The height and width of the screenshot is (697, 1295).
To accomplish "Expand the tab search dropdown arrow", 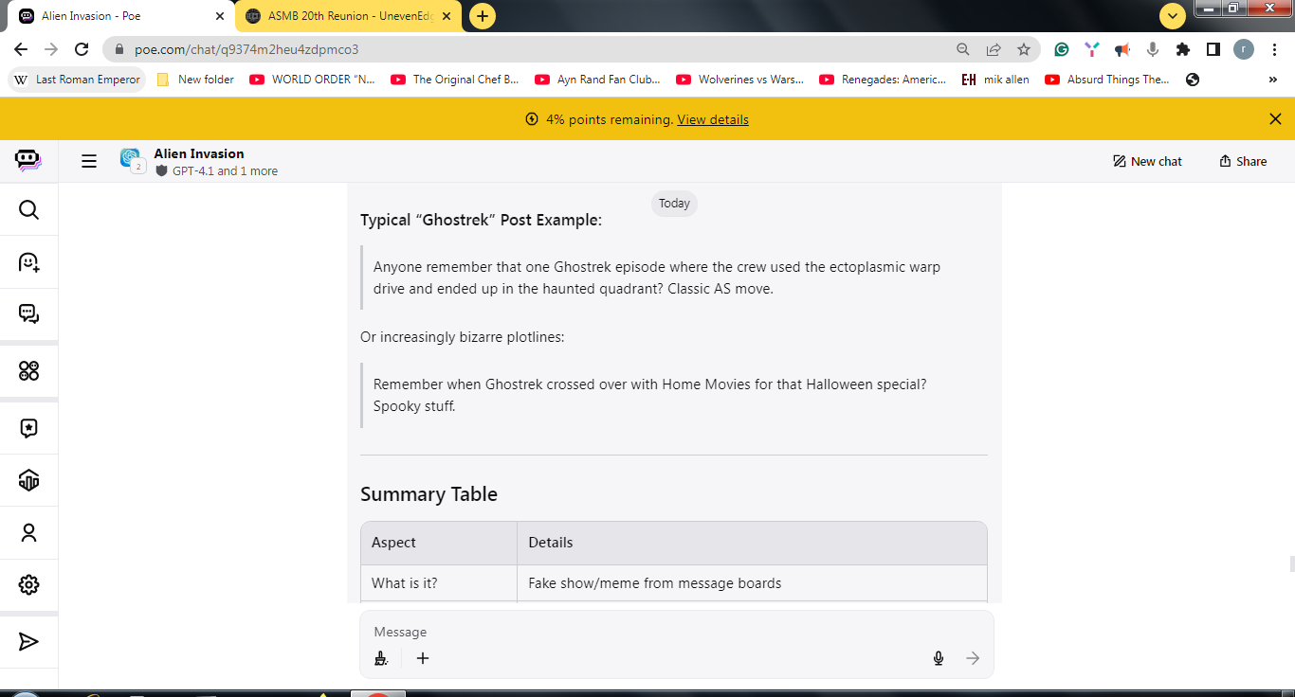I will 1173,16.
